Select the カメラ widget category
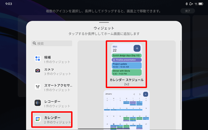Viewport: 208px width, 130px height. click(52, 72)
